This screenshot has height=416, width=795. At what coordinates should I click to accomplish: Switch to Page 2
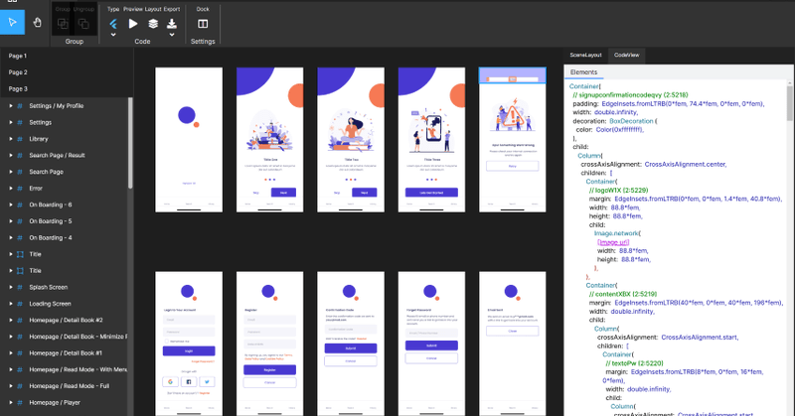18,72
